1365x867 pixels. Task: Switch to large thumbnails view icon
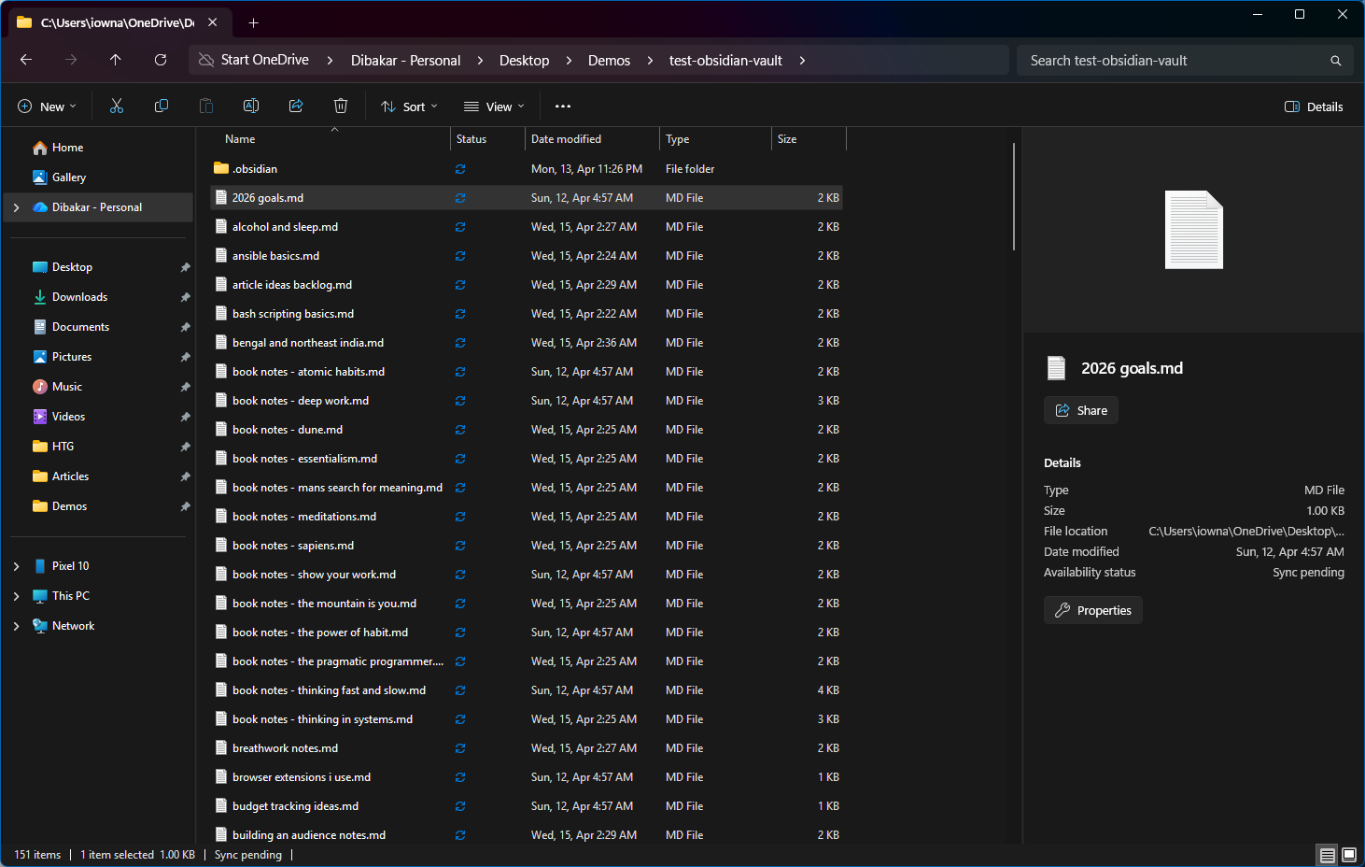tap(1349, 855)
